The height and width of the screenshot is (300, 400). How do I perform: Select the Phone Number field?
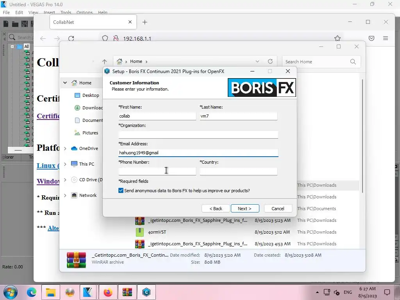pyautogui.click(x=157, y=171)
